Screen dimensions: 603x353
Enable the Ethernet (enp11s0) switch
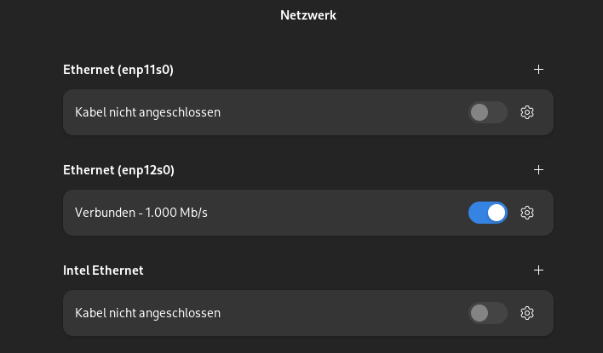(488, 112)
